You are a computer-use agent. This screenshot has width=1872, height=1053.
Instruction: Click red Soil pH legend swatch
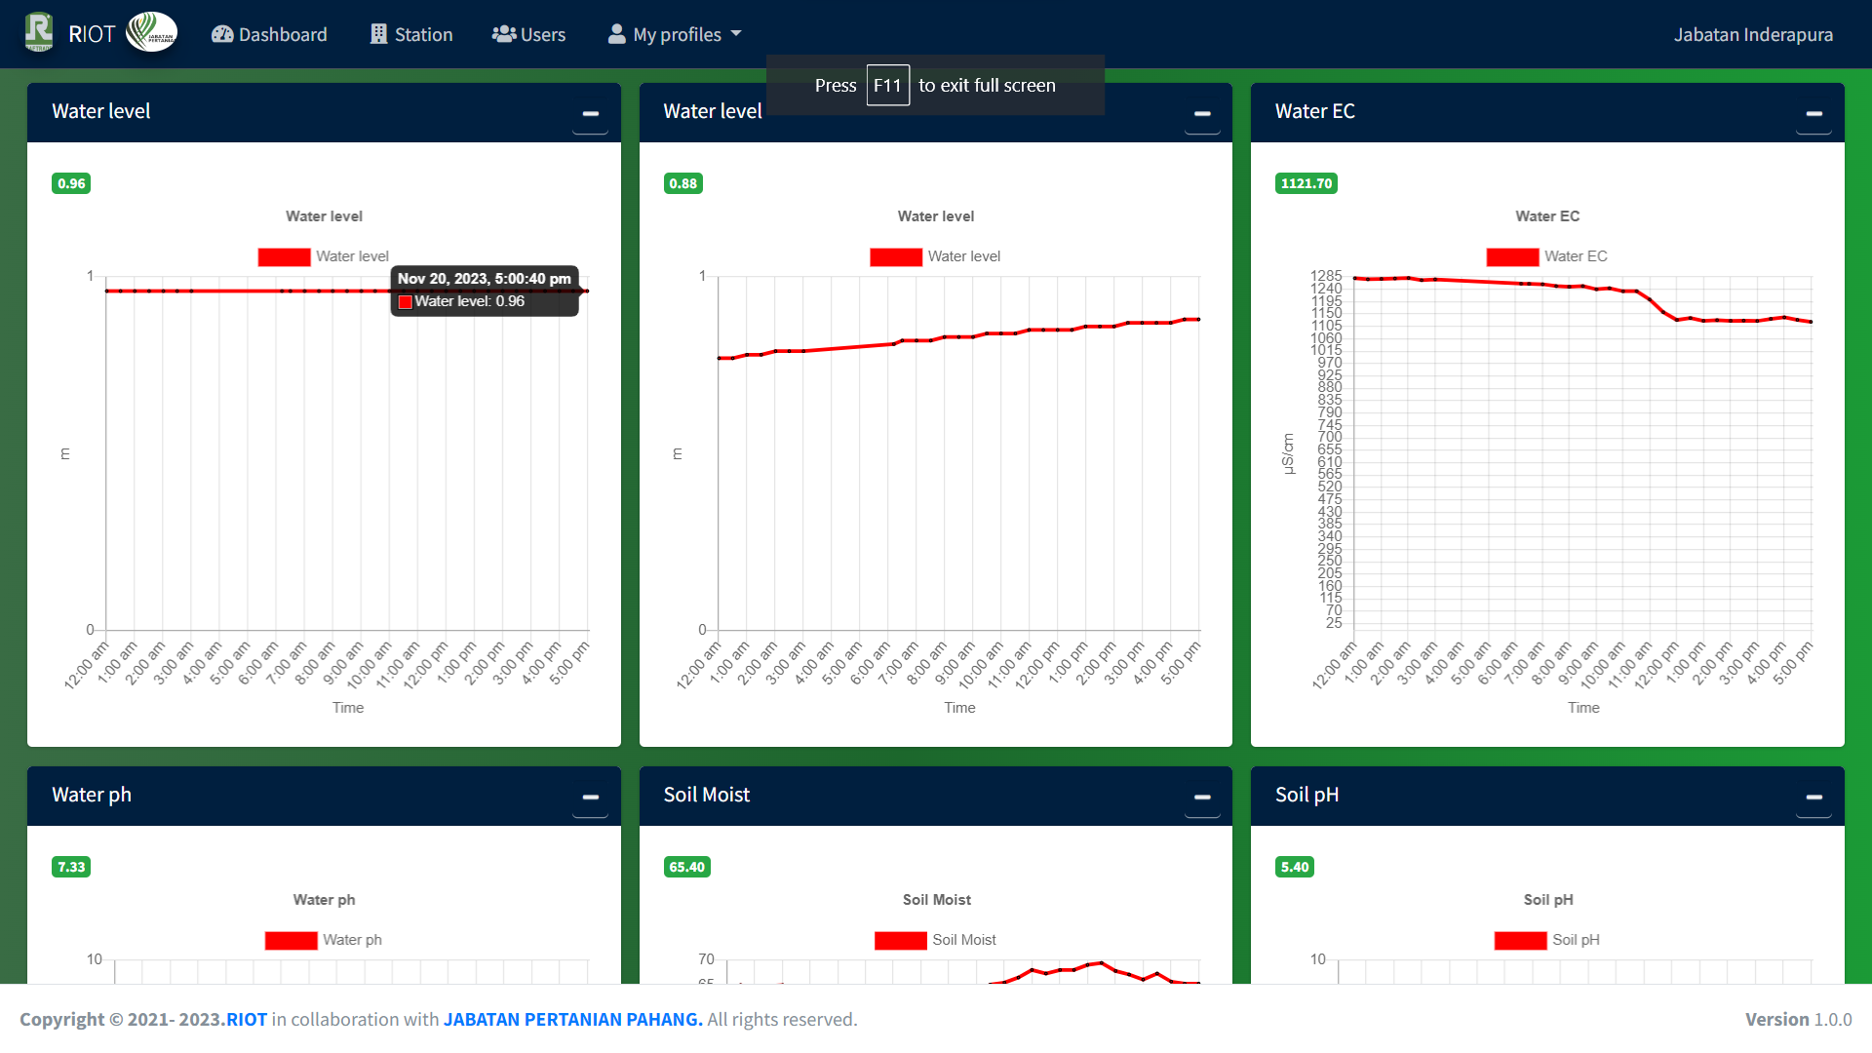click(1519, 940)
